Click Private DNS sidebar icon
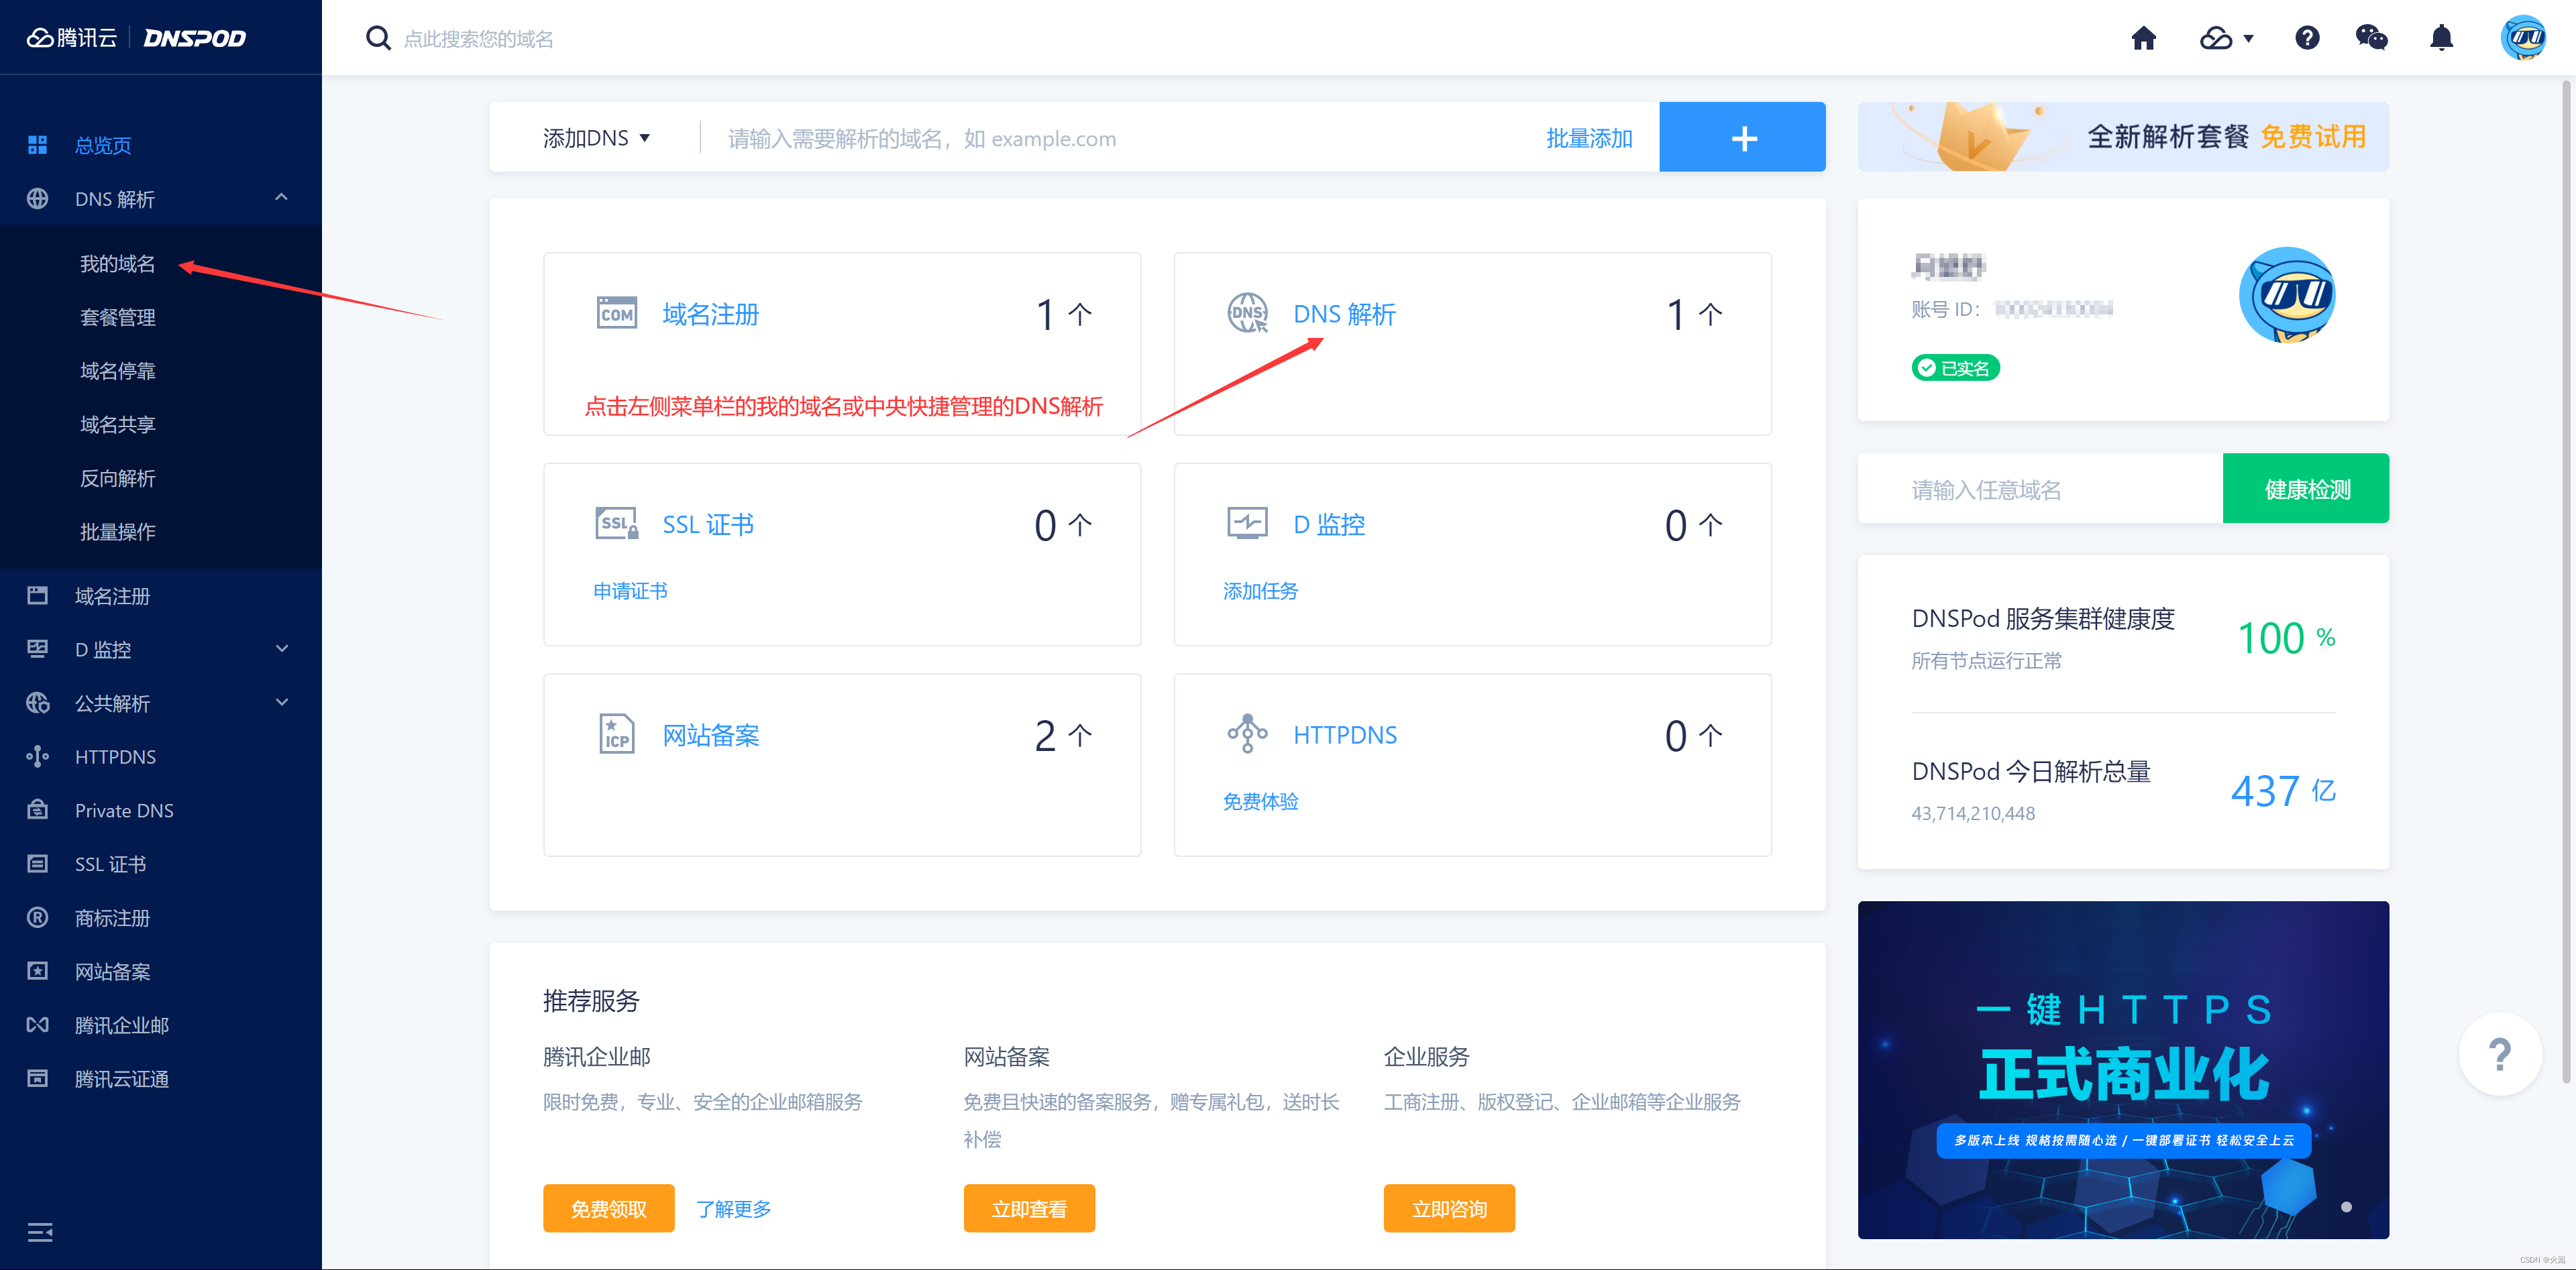 (37, 809)
